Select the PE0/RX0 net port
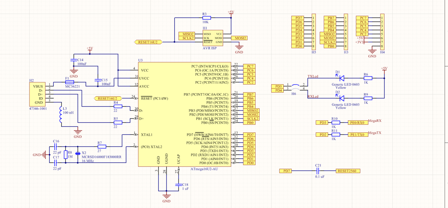The image size is (448, 208). click(x=358, y=122)
